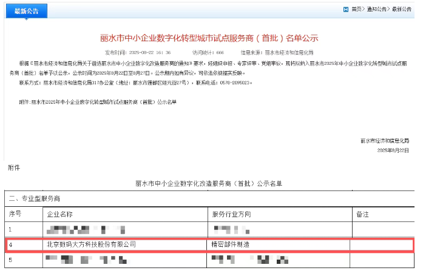Select the 最新公告 tab header

[x=26, y=11]
